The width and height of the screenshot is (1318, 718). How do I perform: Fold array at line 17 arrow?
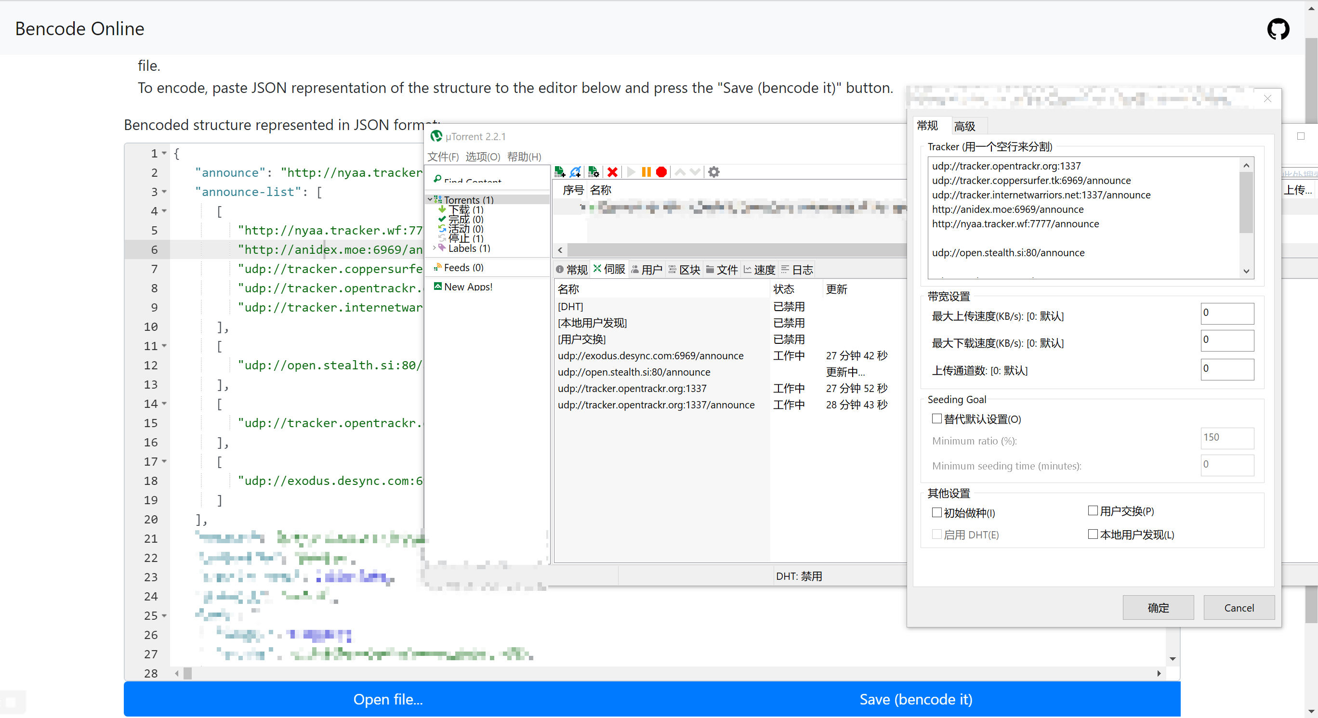point(164,461)
